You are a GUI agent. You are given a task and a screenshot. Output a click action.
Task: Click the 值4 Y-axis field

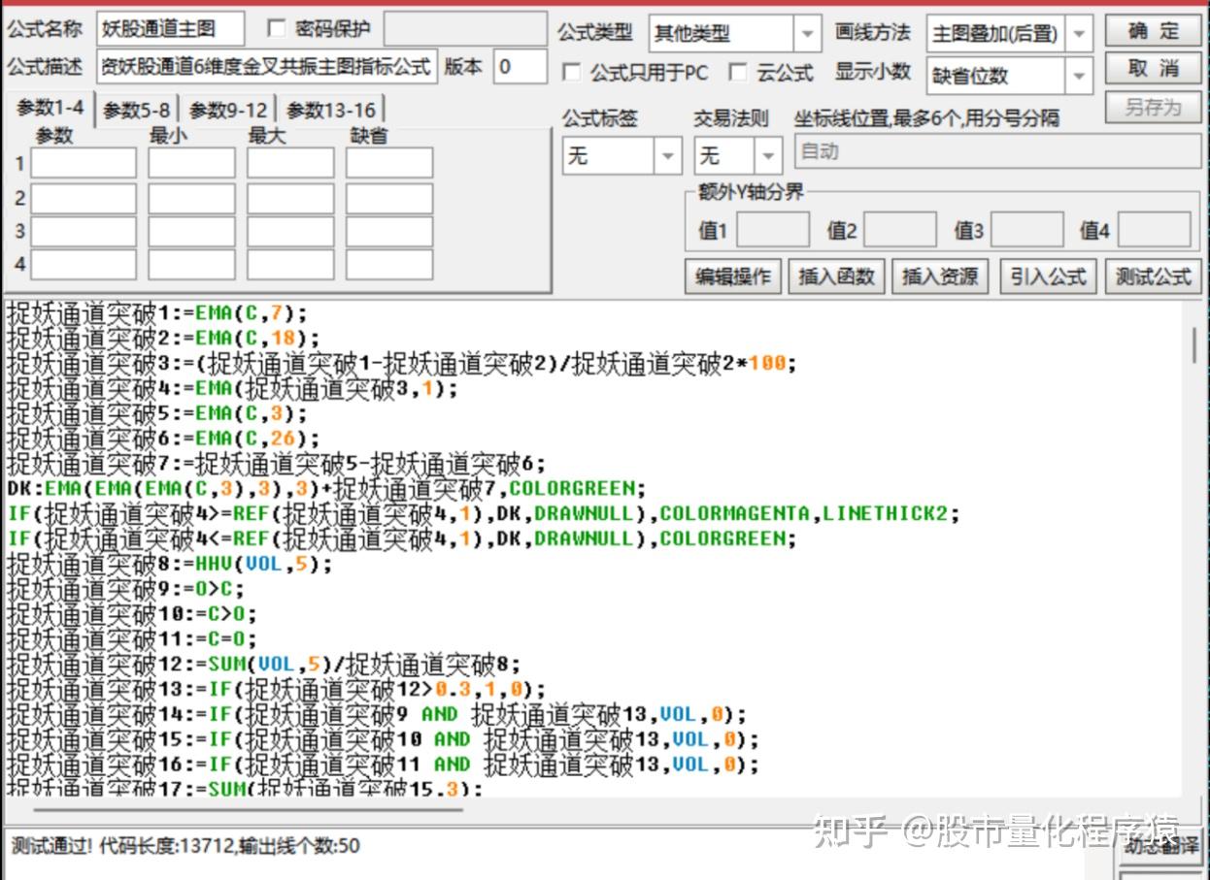[1154, 230]
